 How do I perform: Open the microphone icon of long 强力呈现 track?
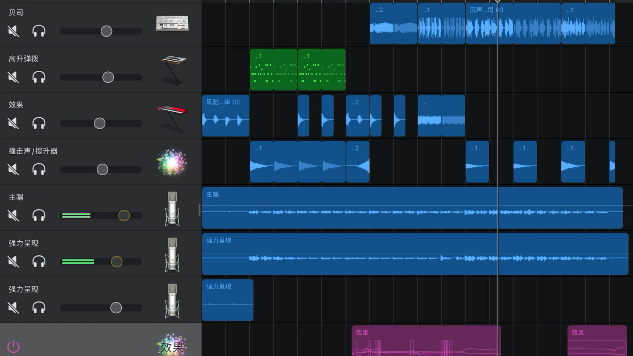[172, 255]
